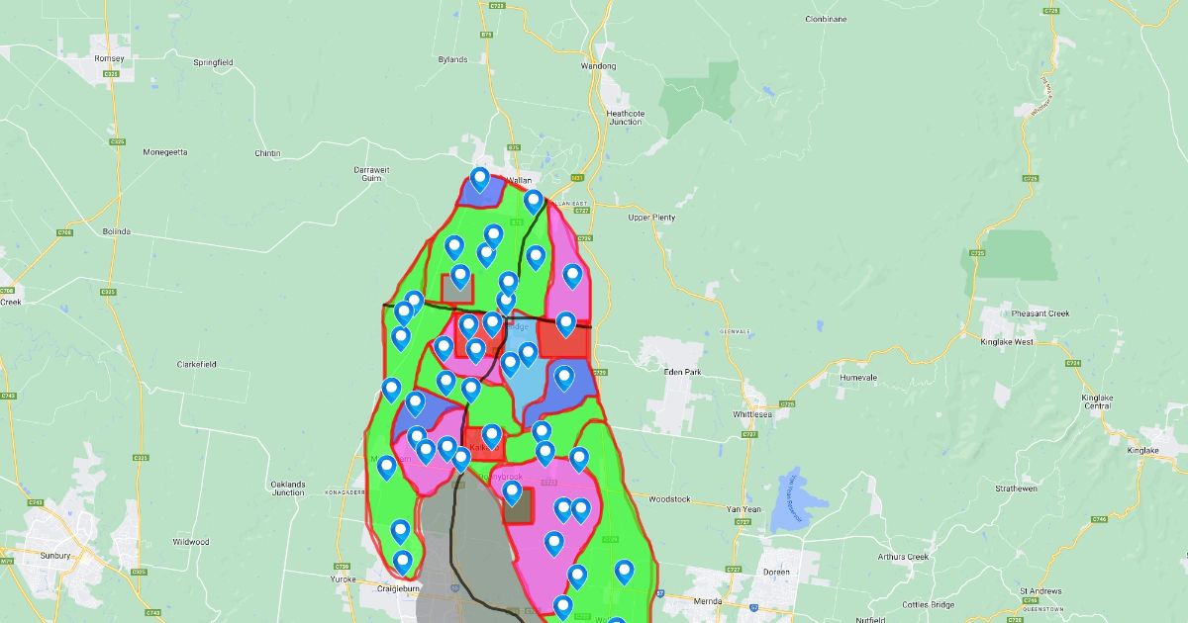Select the pin over the Mickleham label
This screenshot has height=623, width=1188.
[x=386, y=467]
